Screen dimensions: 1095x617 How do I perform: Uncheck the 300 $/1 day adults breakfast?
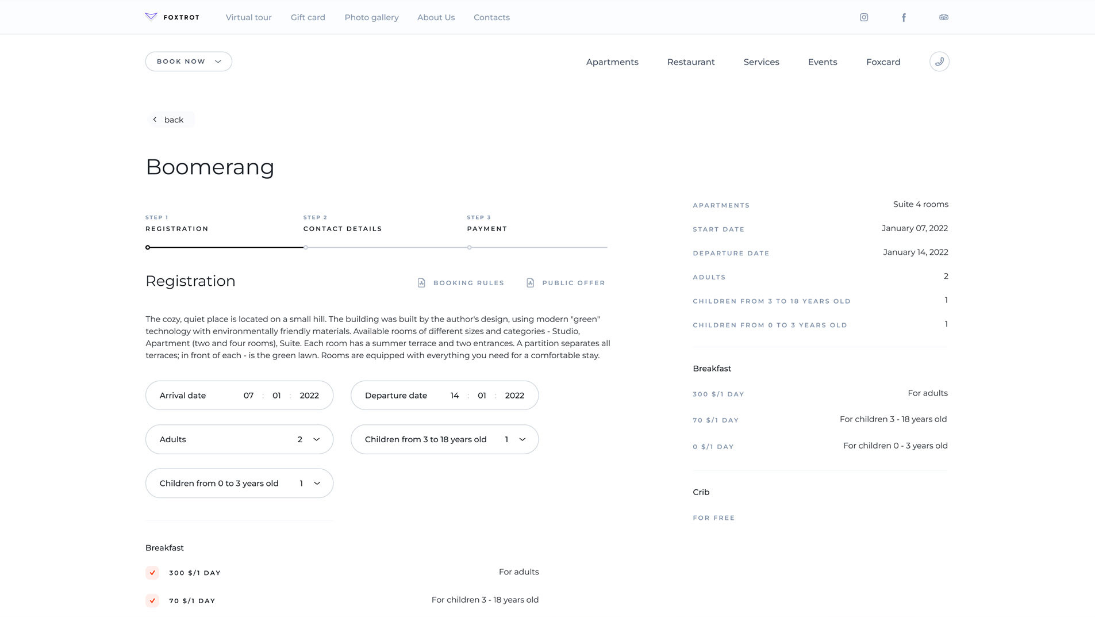(152, 573)
